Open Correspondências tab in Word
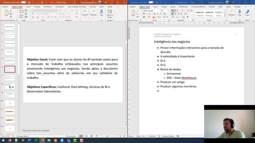 coord(198,7)
